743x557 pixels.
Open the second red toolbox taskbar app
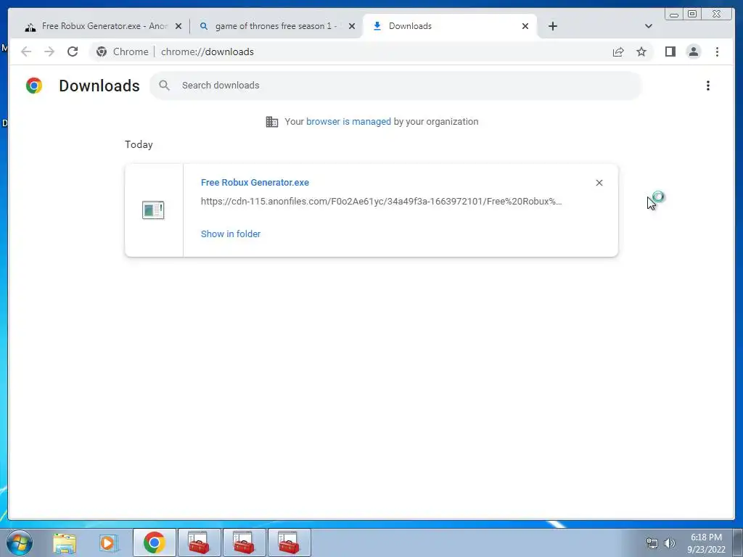(x=244, y=542)
